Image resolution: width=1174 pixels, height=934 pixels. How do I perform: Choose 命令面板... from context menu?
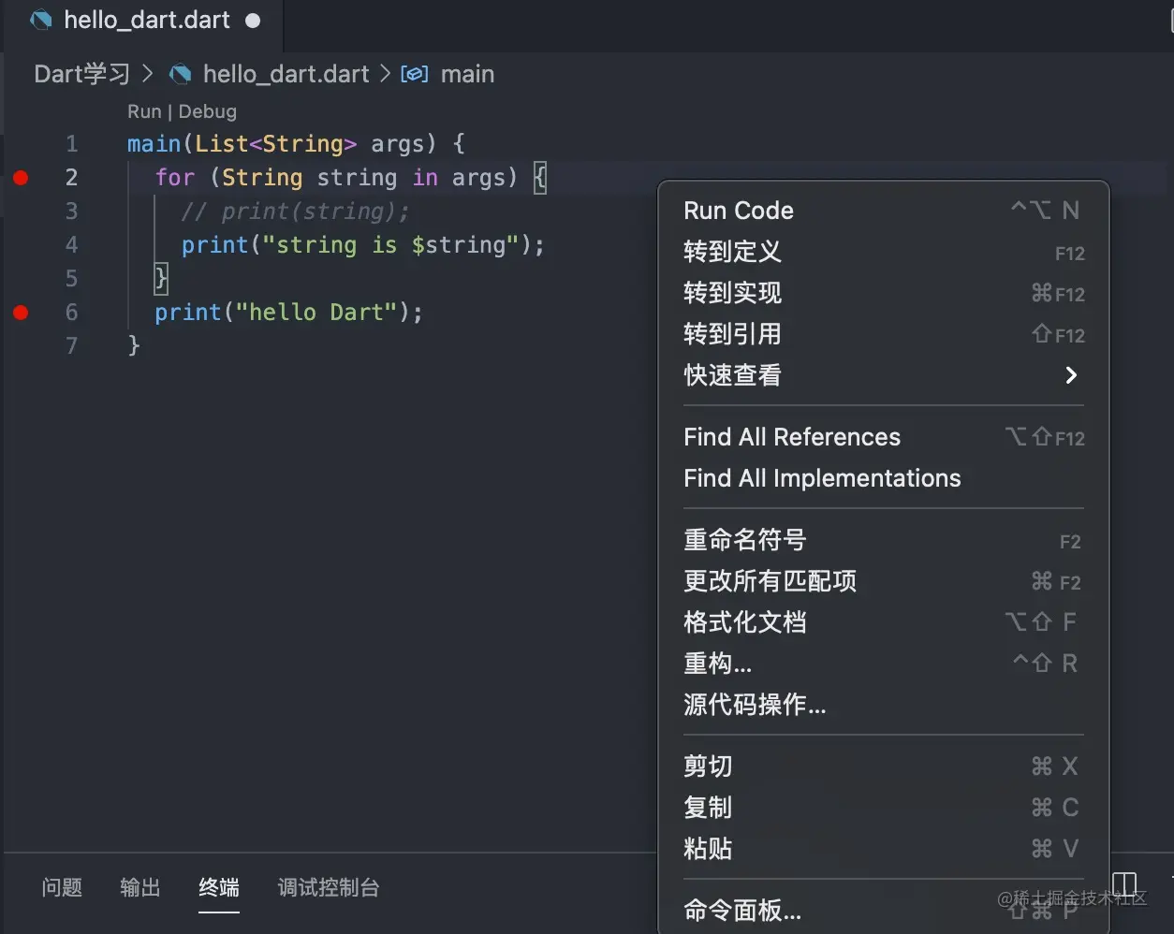click(x=883, y=910)
